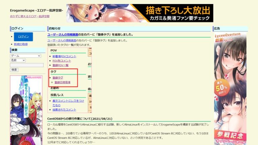The width and height of the screenshot is (258, 145).
Task: Click the おかずに使えるエロゲー批評空間 link
Action: point(30,16)
